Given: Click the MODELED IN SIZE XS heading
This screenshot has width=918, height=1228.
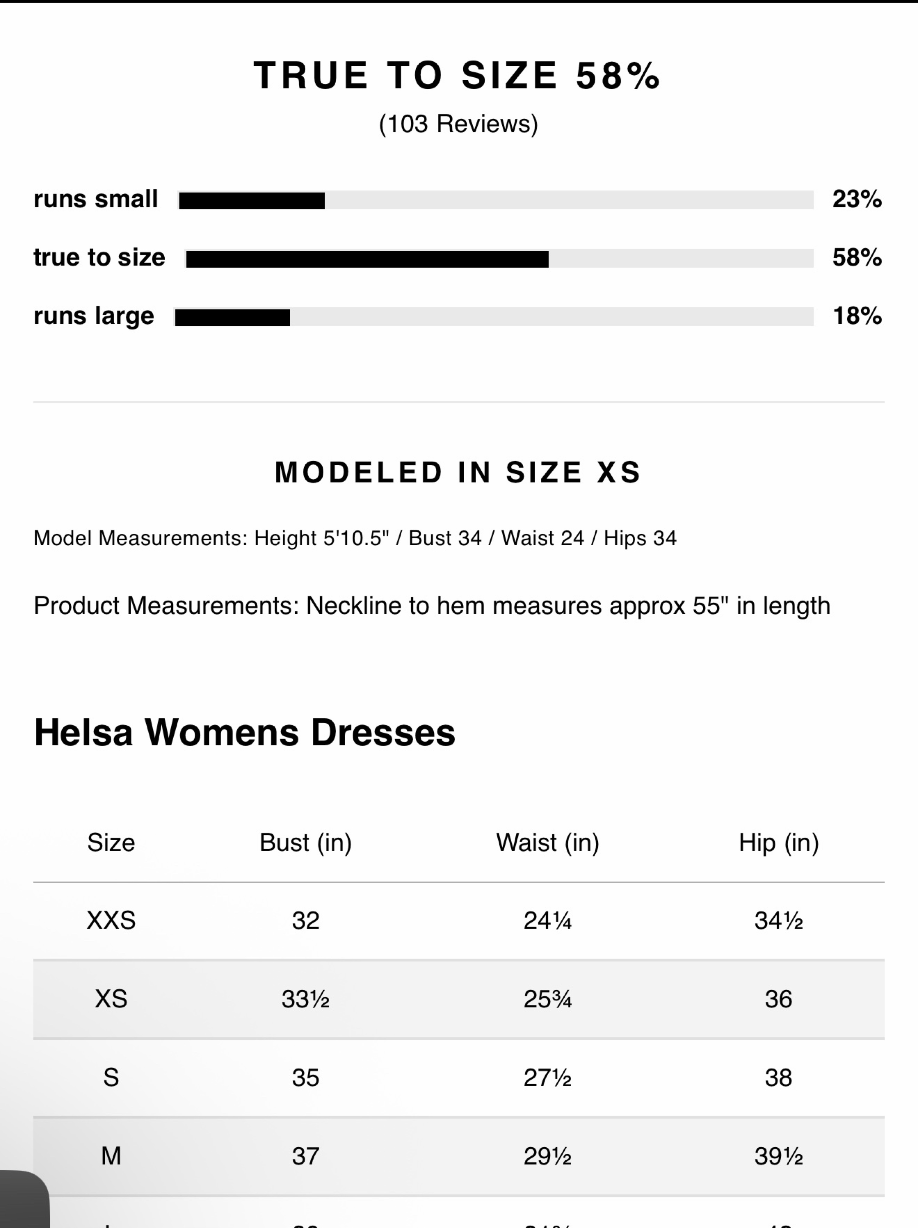Looking at the screenshot, I should click(458, 472).
